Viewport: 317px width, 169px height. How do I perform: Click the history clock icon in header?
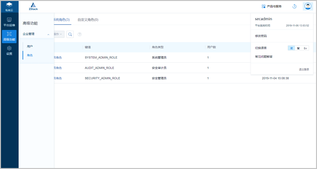(x=294, y=6)
